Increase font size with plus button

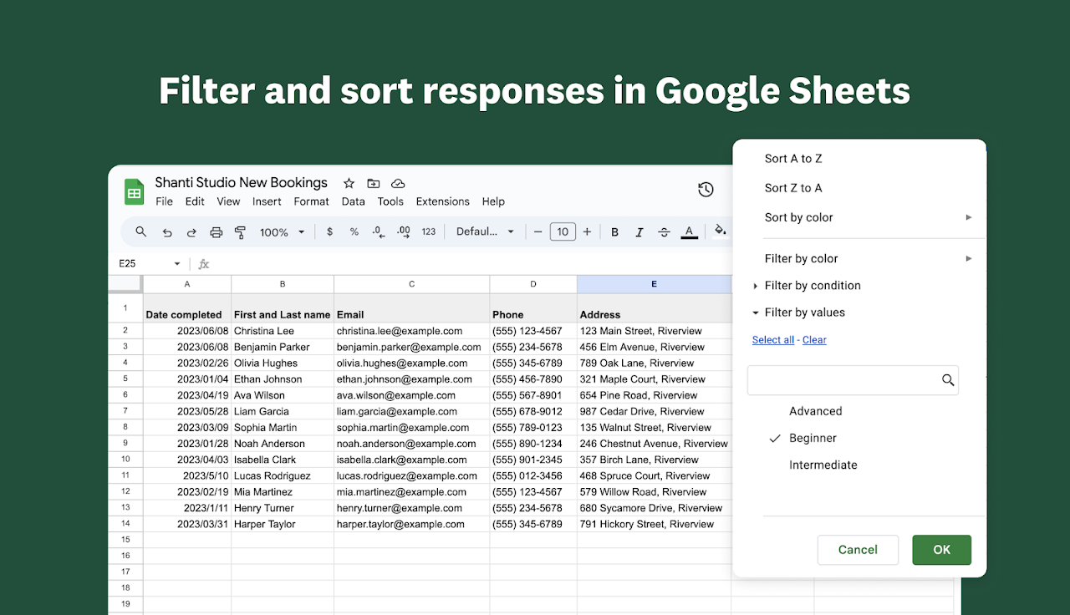(x=587, y=231)
